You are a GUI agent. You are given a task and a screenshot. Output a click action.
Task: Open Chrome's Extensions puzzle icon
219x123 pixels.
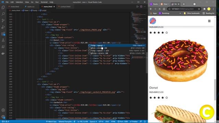(x=204, y=9)
